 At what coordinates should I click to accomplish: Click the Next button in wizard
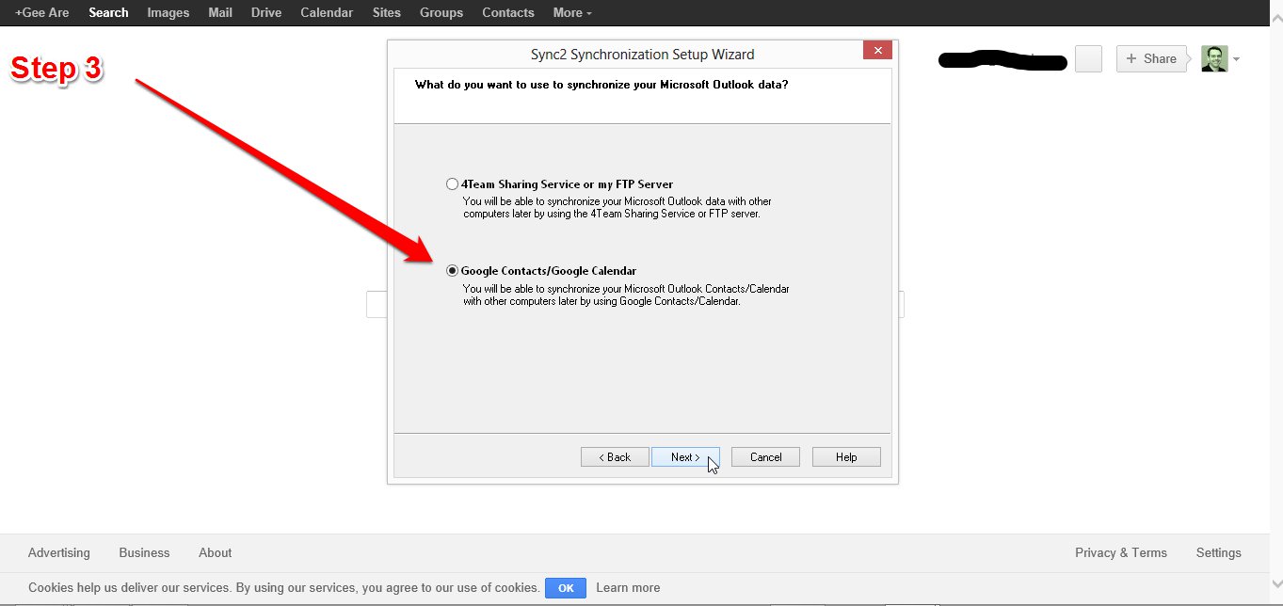coord(685,457)
